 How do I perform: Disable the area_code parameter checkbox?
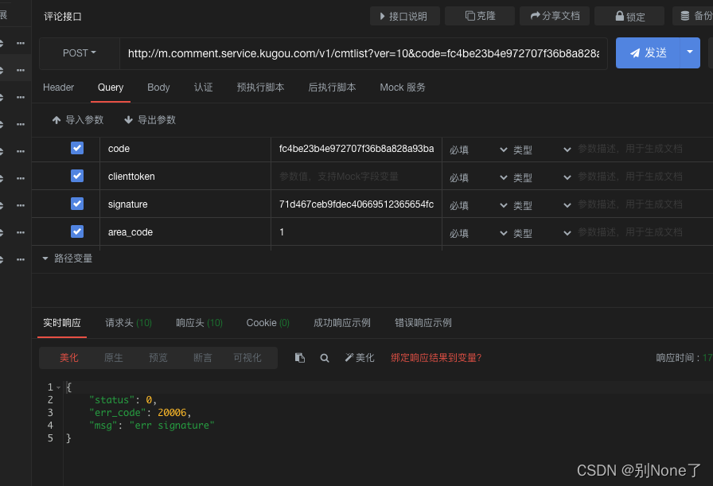pos(77,231)
